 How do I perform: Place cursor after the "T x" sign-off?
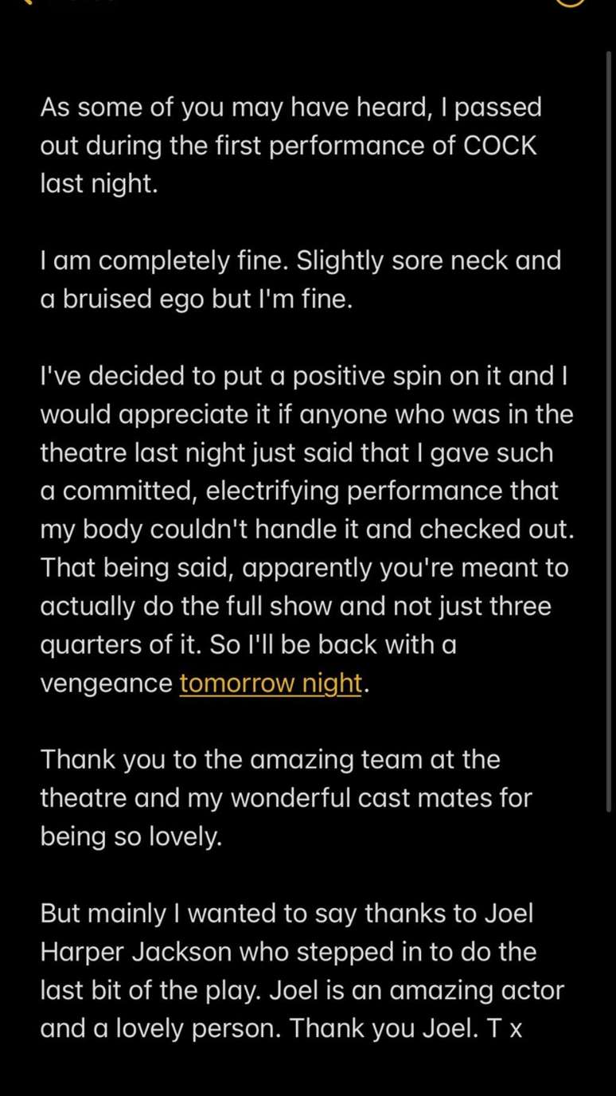pyautogui.click(x=524, y=1028)
